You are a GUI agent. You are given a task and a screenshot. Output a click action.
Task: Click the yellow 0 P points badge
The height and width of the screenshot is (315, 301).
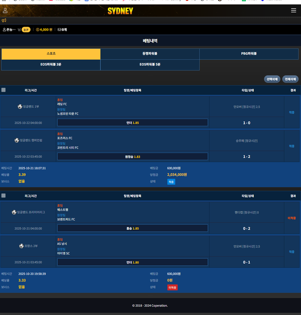point(26,30)
